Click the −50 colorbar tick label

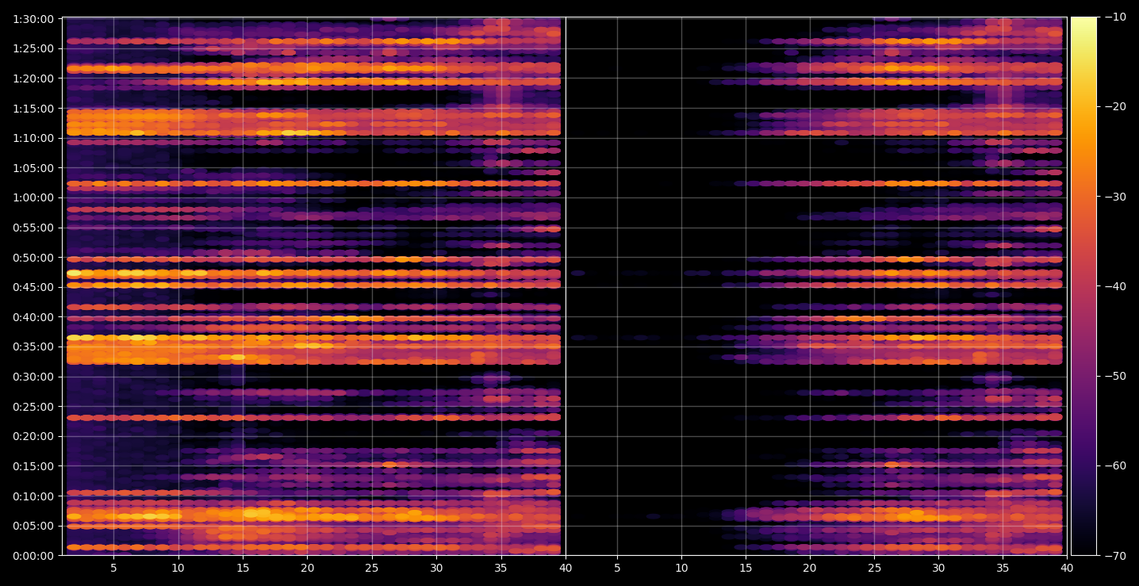pyautogui.click(x=1115, y=376)
